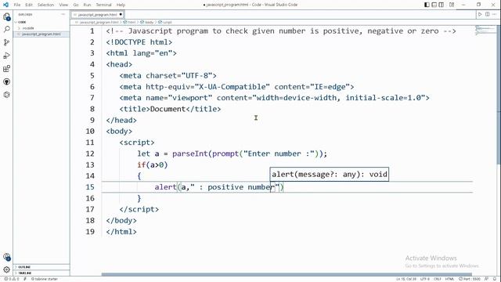
Task: Open the javascript_program.html breadcrumb
Action: click(97, 23)
